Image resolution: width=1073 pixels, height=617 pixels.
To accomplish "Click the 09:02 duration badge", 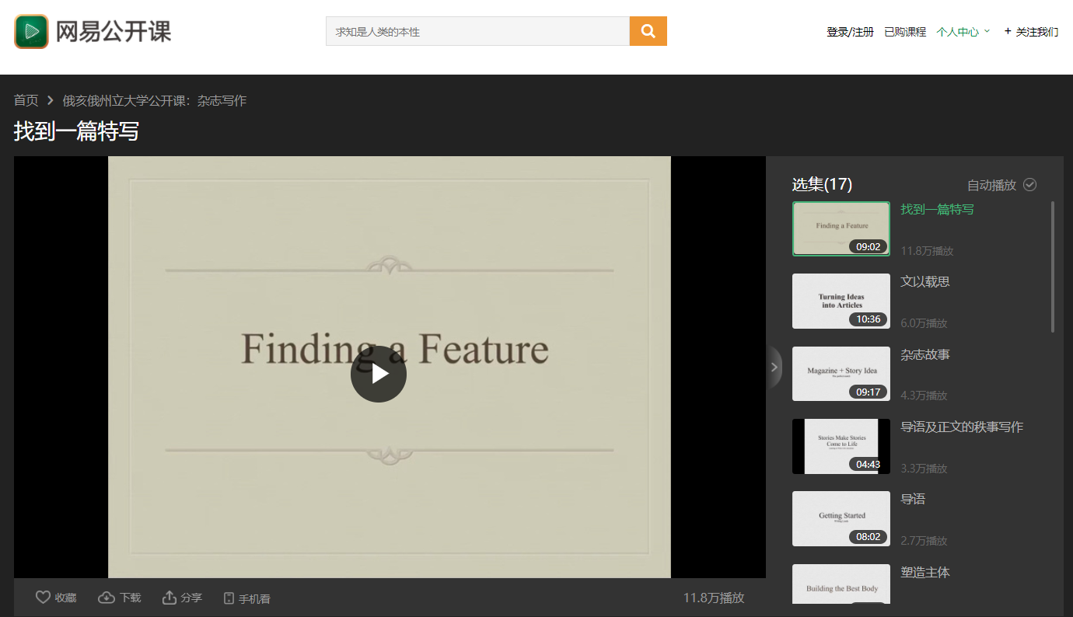I will tap(868, 246).
